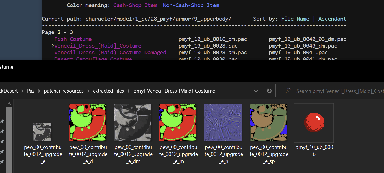Click the pew_00_contribute_0012_upgrade_e_m texture thumbnail
Screen dimensions: 384x173
[x=178, y=122]
